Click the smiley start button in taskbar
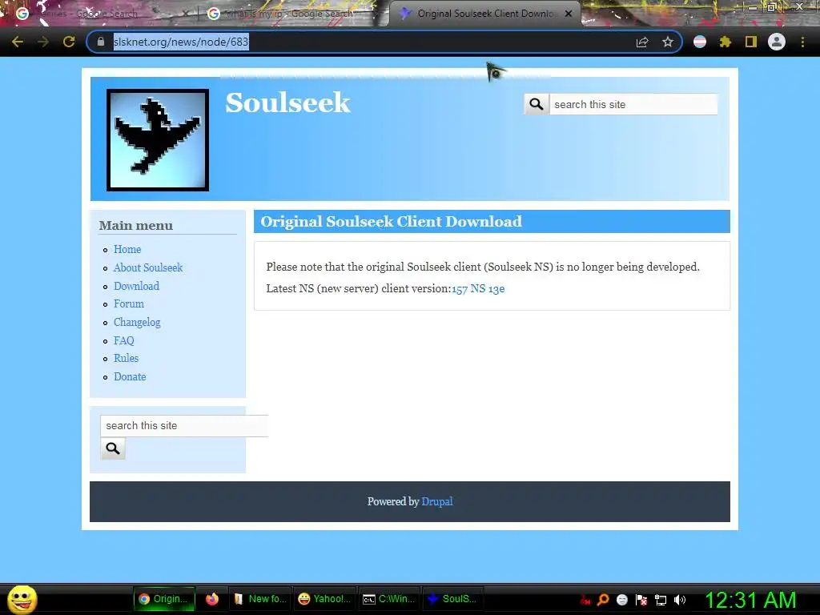The height and width of the screenshot is (615, 820). [22, 599]
